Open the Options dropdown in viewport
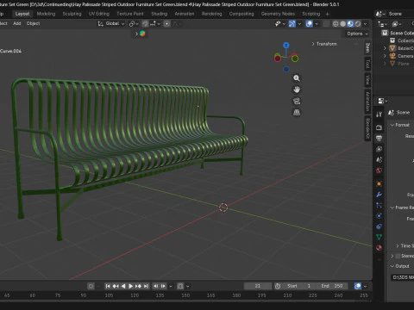Viewport: 414px width, 310px height. 357,34
